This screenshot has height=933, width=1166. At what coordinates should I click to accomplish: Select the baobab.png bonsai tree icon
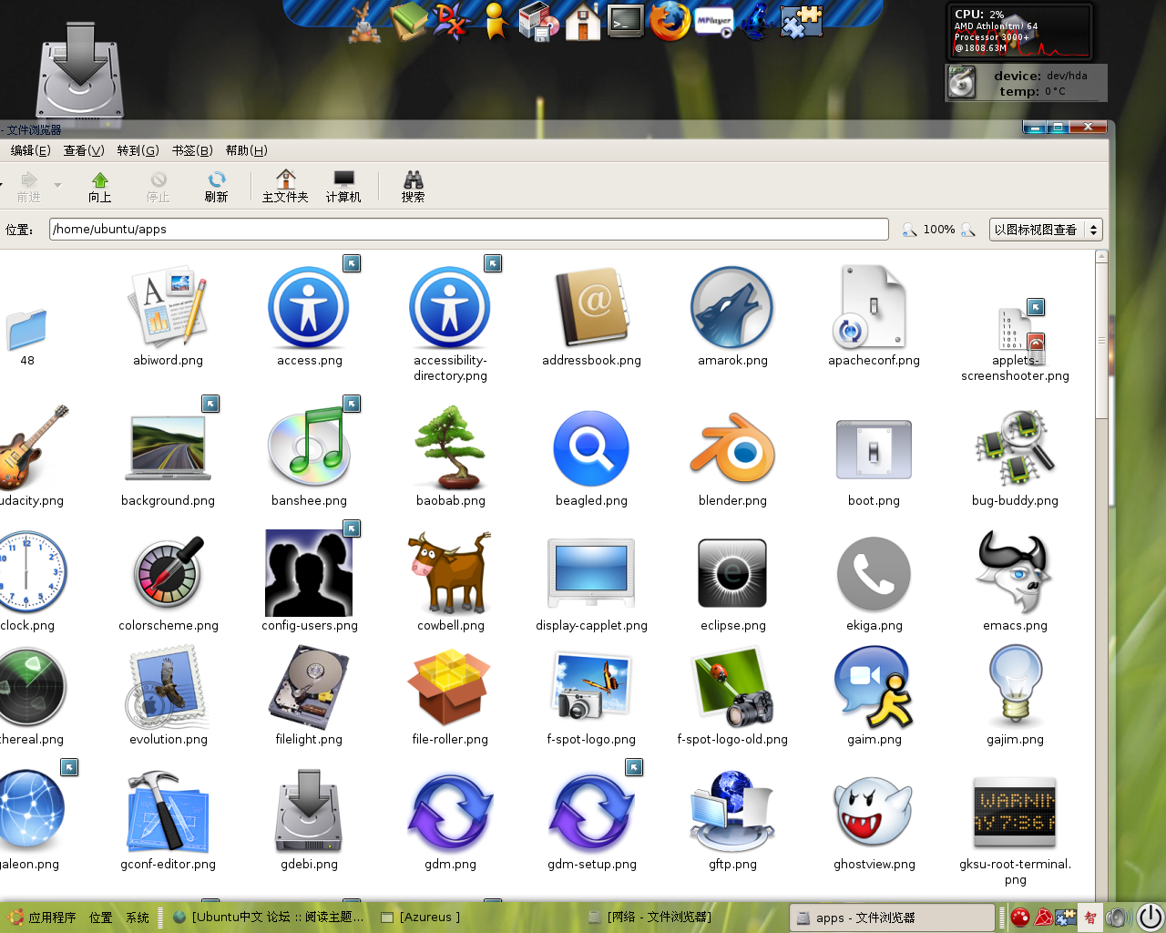coord(450,448)
